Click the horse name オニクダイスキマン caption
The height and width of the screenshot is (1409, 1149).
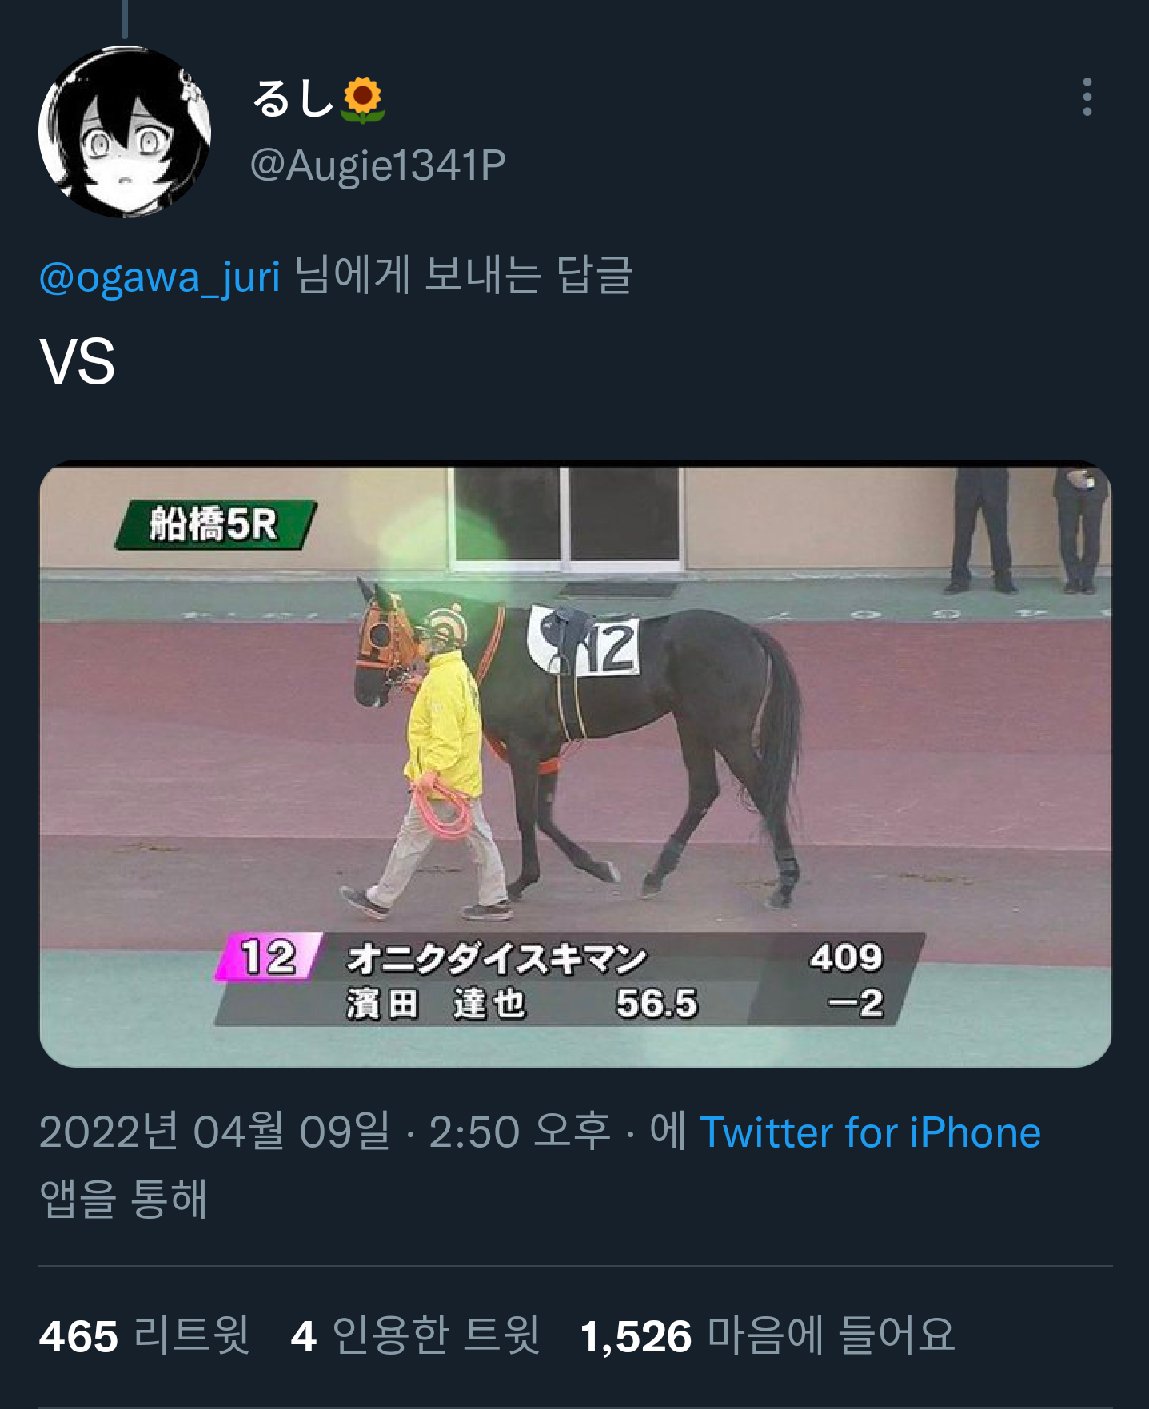click(497, 957)
